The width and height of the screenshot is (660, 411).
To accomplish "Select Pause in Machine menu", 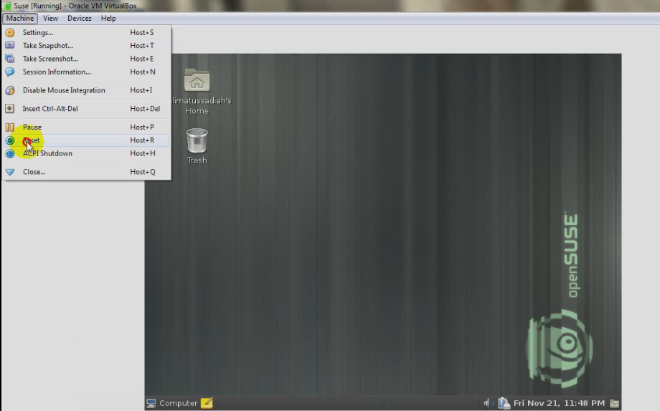I will pyautogui.click(x=86, y=127).
